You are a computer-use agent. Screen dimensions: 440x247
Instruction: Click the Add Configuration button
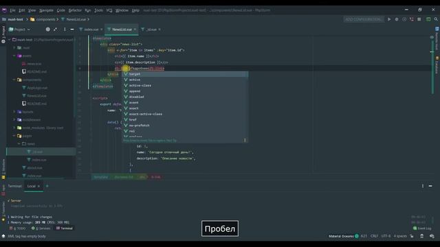[x=363, y=19]
